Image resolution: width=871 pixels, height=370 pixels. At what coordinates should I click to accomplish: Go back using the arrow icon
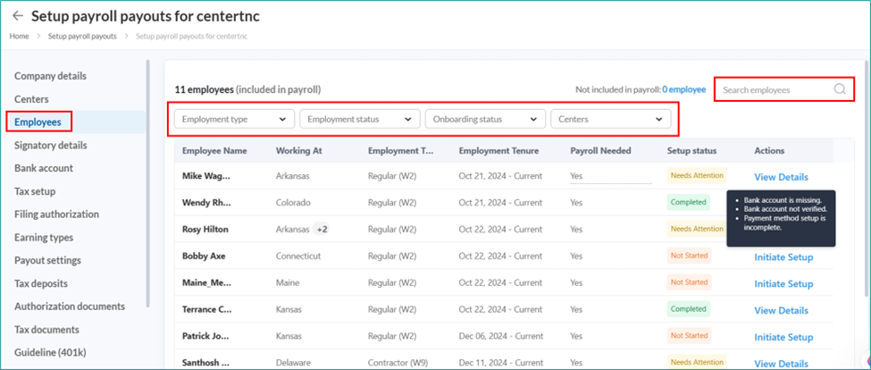tap(18, 15)
